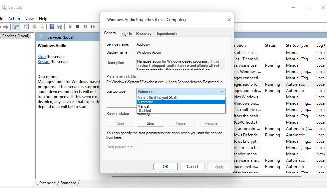Click the "lows Defende..." row description
Viewport: 327px width, 188px height.
pos(247,135)
